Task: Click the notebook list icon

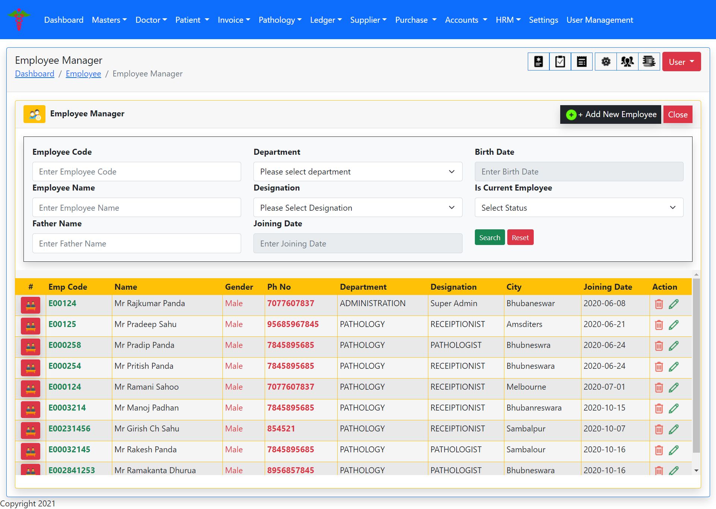Action: coord(649,62)
